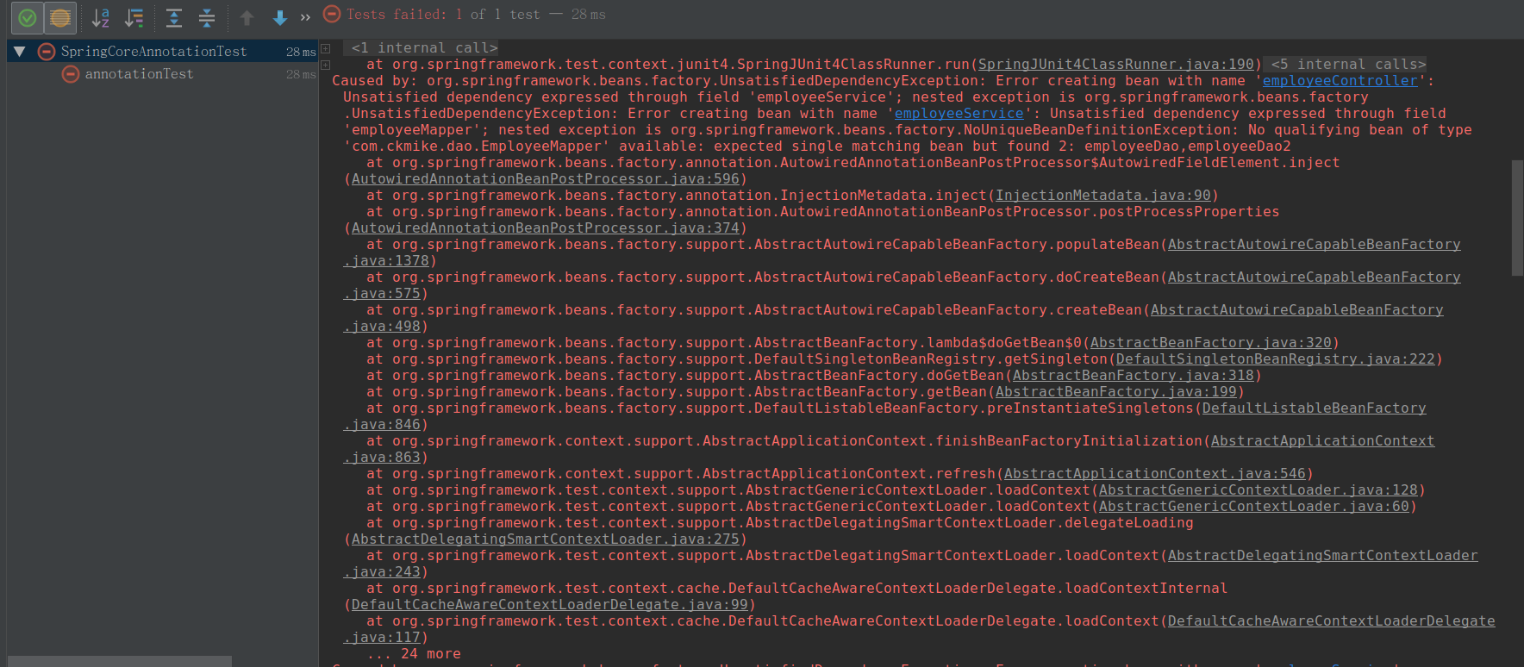1524x667 pixels.
Task: Go to previous failed test arrow
Action: (247, 17)
